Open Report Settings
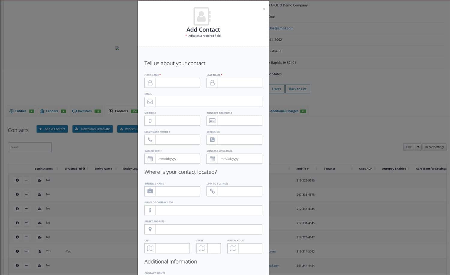 coord(434,147)
